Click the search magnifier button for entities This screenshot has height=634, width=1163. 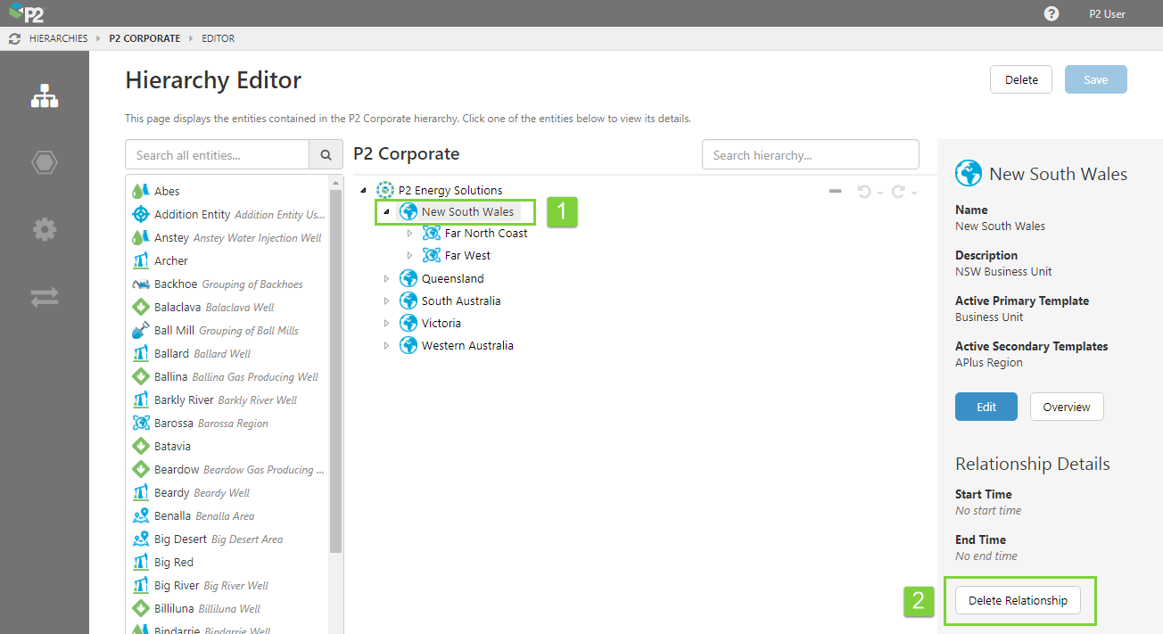tap(326, 155)
